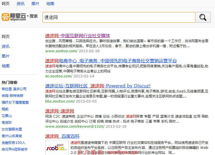Select 网页 in the left sidebar
The image size is (215, 155).
[6, 37]
